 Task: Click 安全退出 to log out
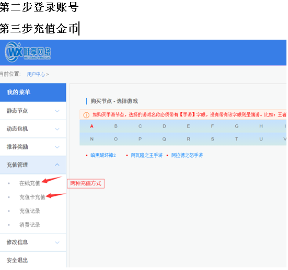[x=17, y=260]
